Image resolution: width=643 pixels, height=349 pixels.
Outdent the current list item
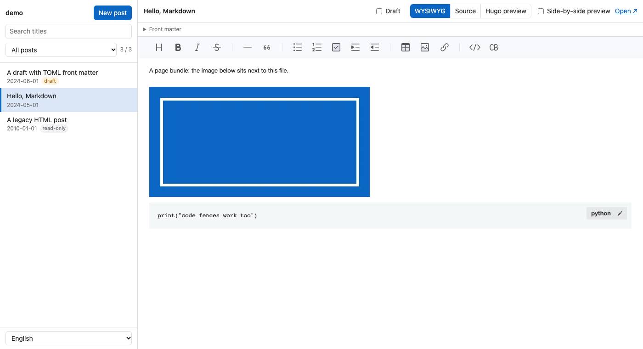[375, 47]
